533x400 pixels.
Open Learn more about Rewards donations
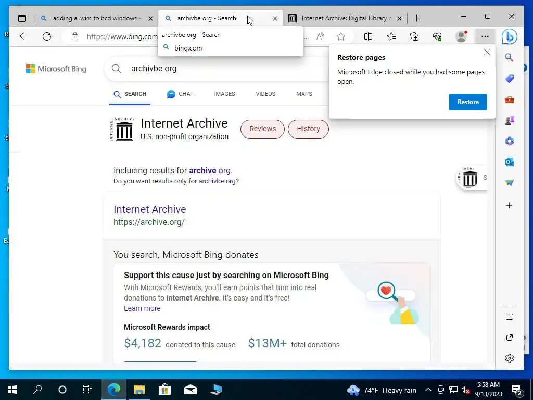142,308
